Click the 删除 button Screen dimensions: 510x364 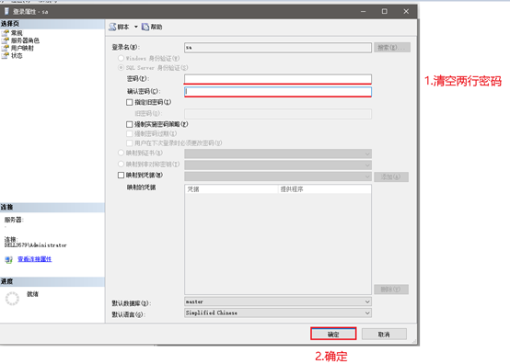[x=391, y=290]
